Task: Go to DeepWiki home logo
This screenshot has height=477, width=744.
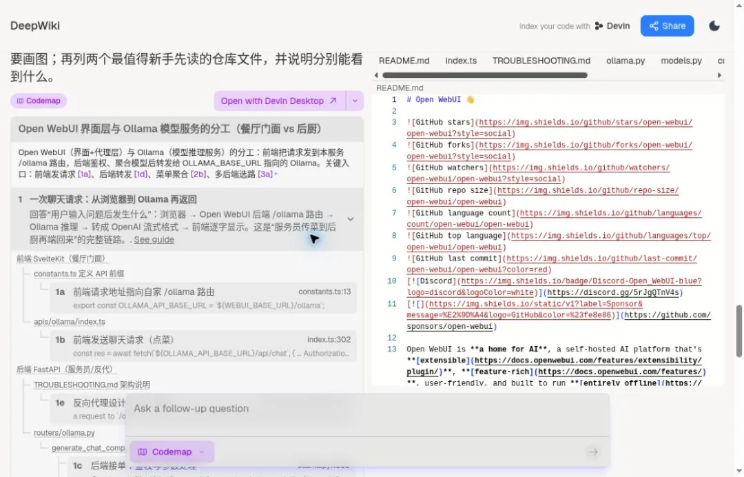Action: (35, 26)
